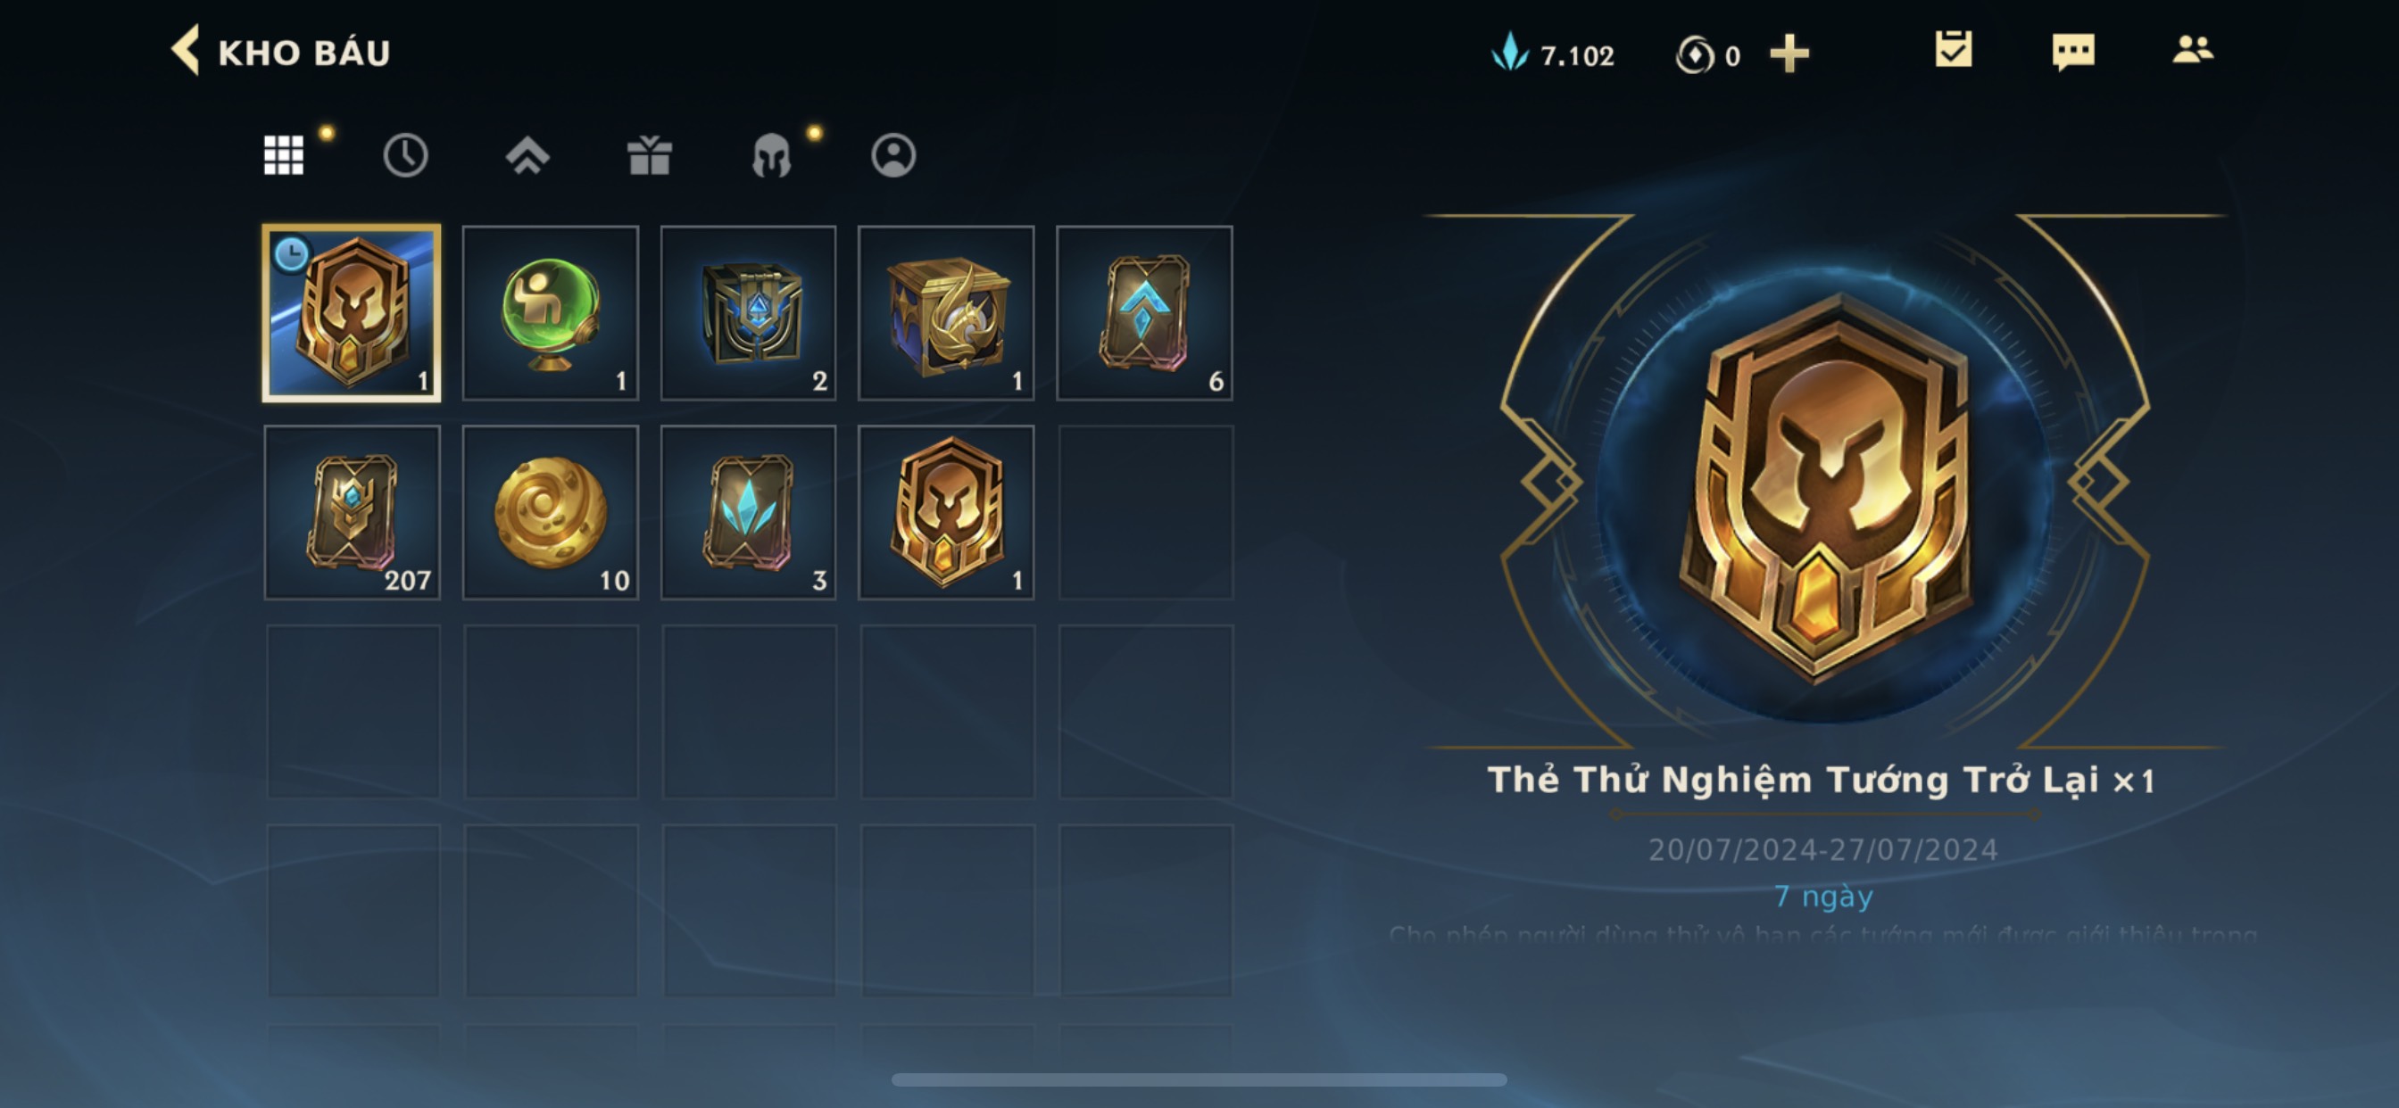Screen dimensions: 2399x1108
Task: Pick the golden dragon chest item
Action: tap(946, 313)
